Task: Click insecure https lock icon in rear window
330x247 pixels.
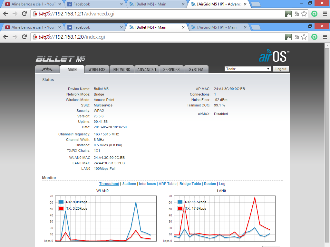Action: pos(35,14)
